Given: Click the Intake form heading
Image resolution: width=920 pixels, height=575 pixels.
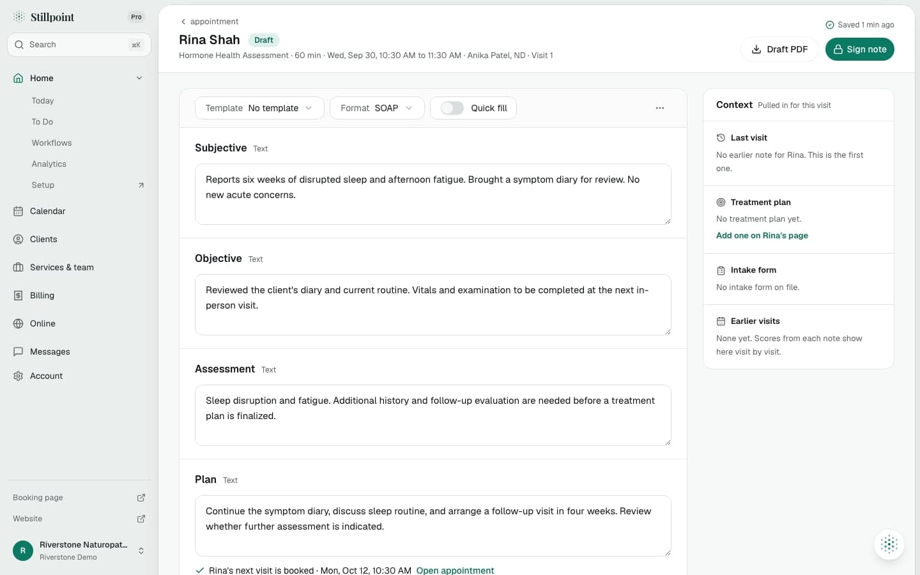Looking at the screenshot, I should (753, 270).
